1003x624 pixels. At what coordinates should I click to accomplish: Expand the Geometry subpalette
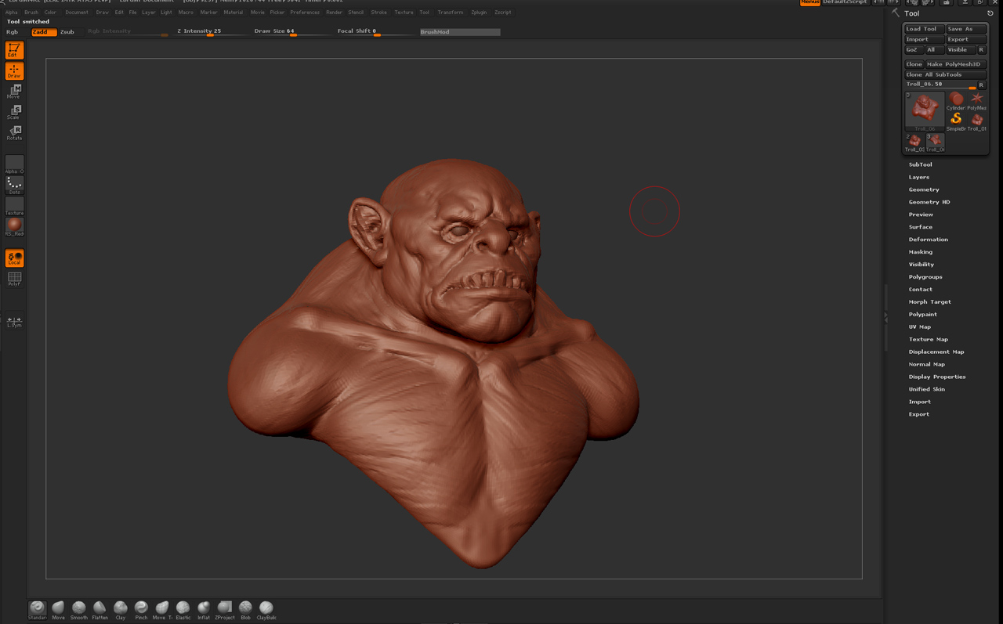point(924,189)
